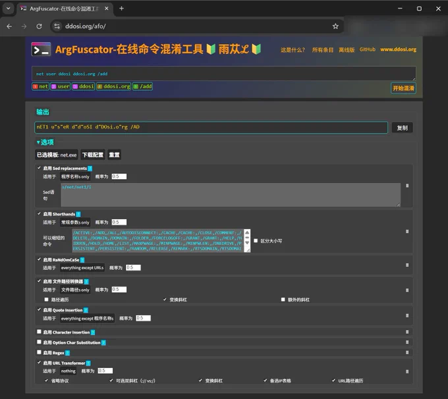Viewport: 448px width, 399px height.
Task: Uncheck 省略协议 under URL Transformer
Action: click(46, 381)
